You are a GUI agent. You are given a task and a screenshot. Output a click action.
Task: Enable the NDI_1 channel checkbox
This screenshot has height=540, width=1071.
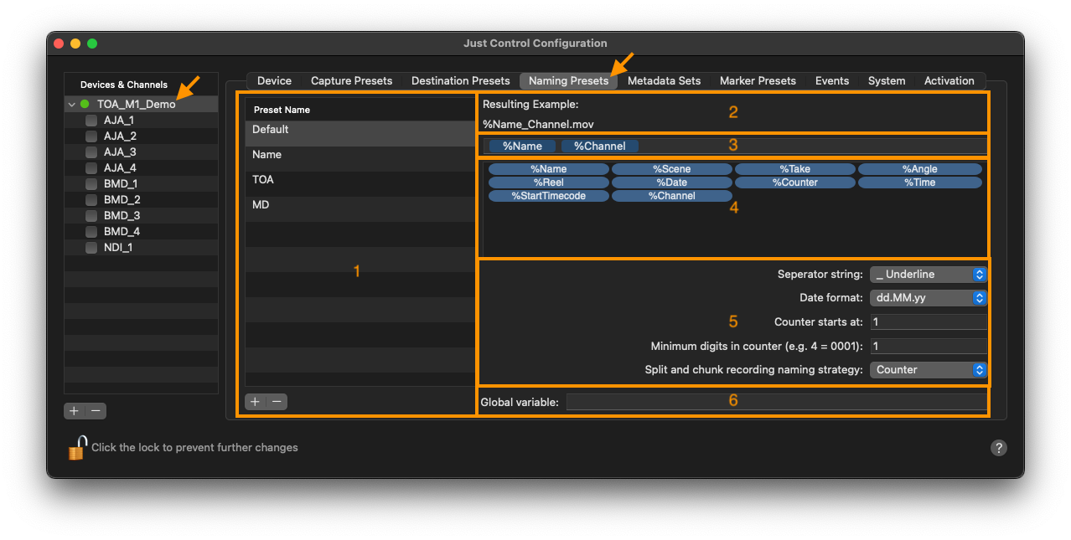point(91,248)
